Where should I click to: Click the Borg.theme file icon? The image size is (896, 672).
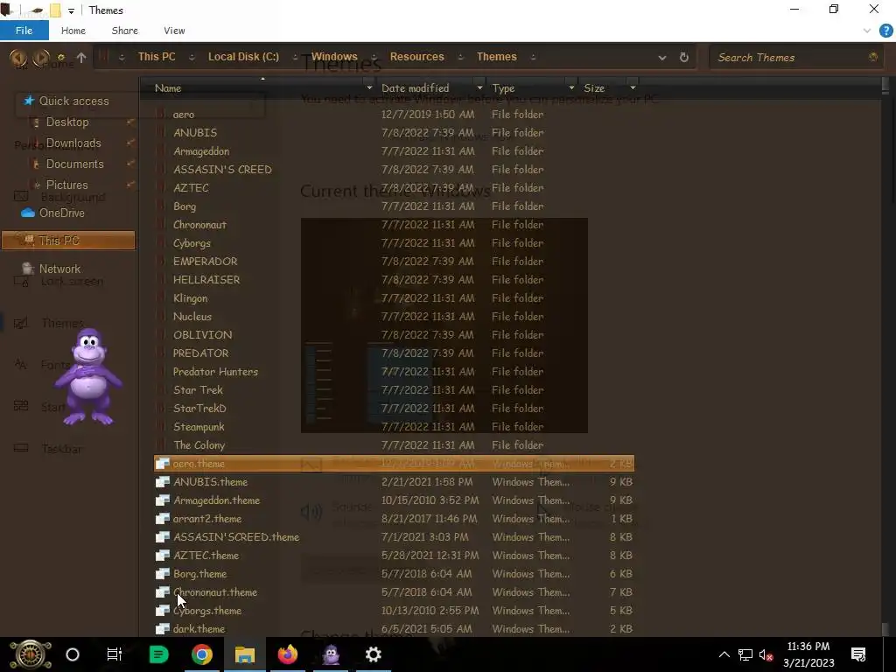pyautogui.click(x=162, y=574)
